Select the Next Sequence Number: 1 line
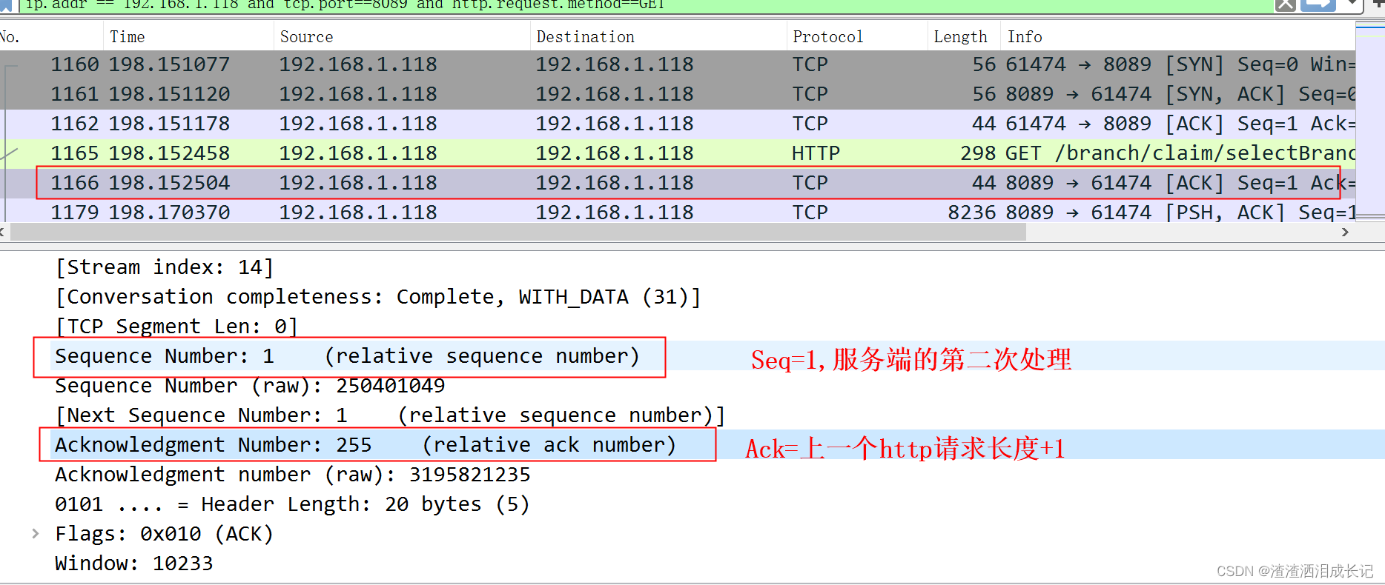 390,415
